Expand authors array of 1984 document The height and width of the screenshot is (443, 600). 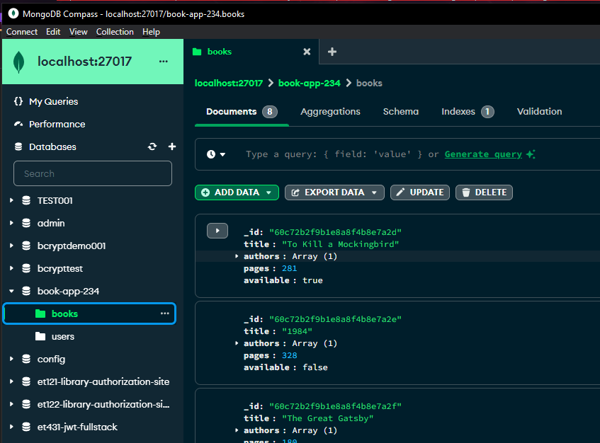(237, 343)
